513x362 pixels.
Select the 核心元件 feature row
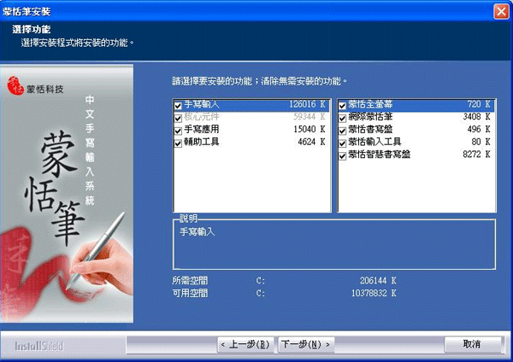click(251, 117)
